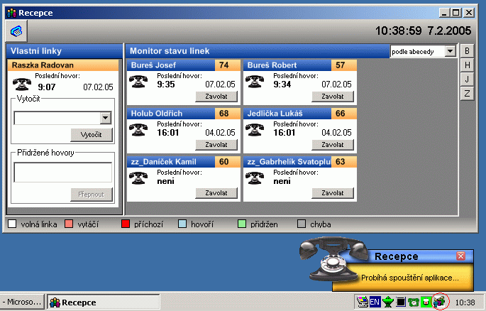Click the large telephone image on the Recepce popup

(x=333, y=259)
